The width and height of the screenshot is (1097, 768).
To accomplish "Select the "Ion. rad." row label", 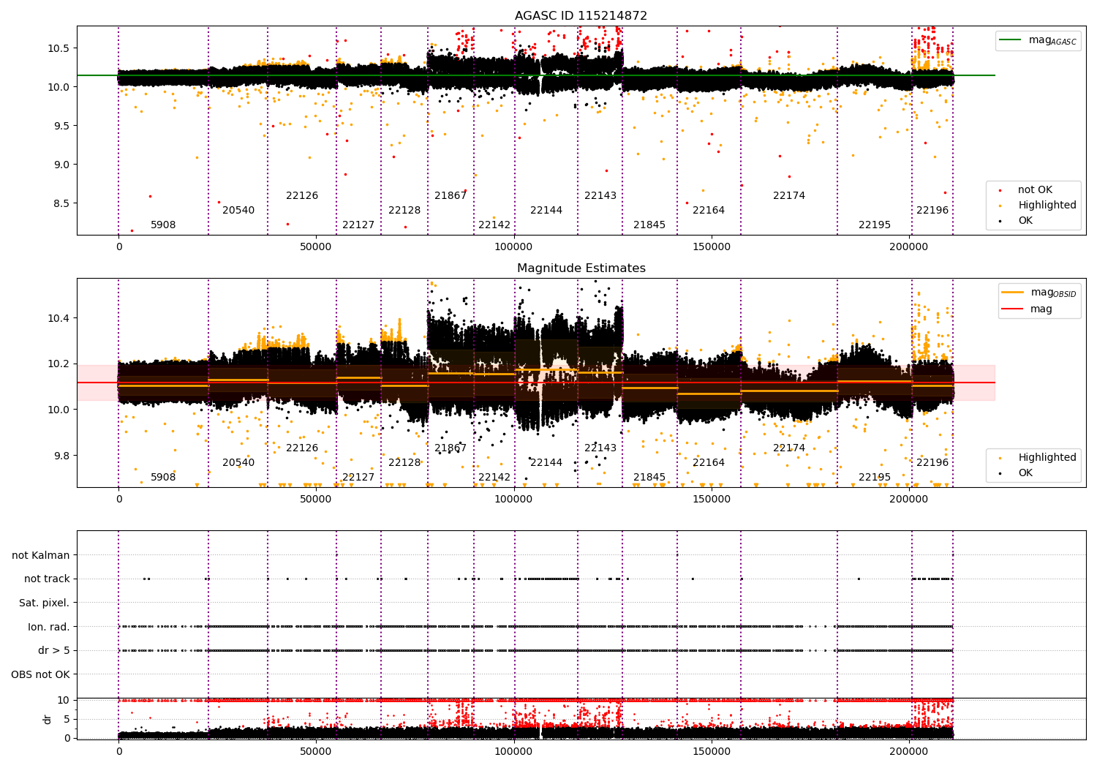I will (x=49, y=627).
